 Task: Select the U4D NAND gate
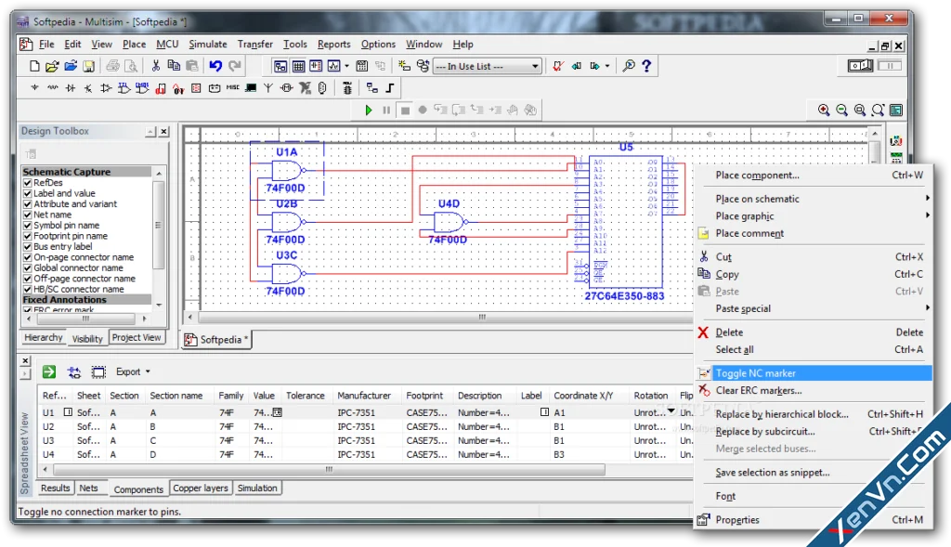coord(449,223)
